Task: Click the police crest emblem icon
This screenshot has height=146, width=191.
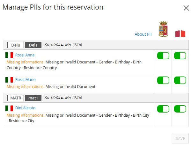Action: pos(163,29)
